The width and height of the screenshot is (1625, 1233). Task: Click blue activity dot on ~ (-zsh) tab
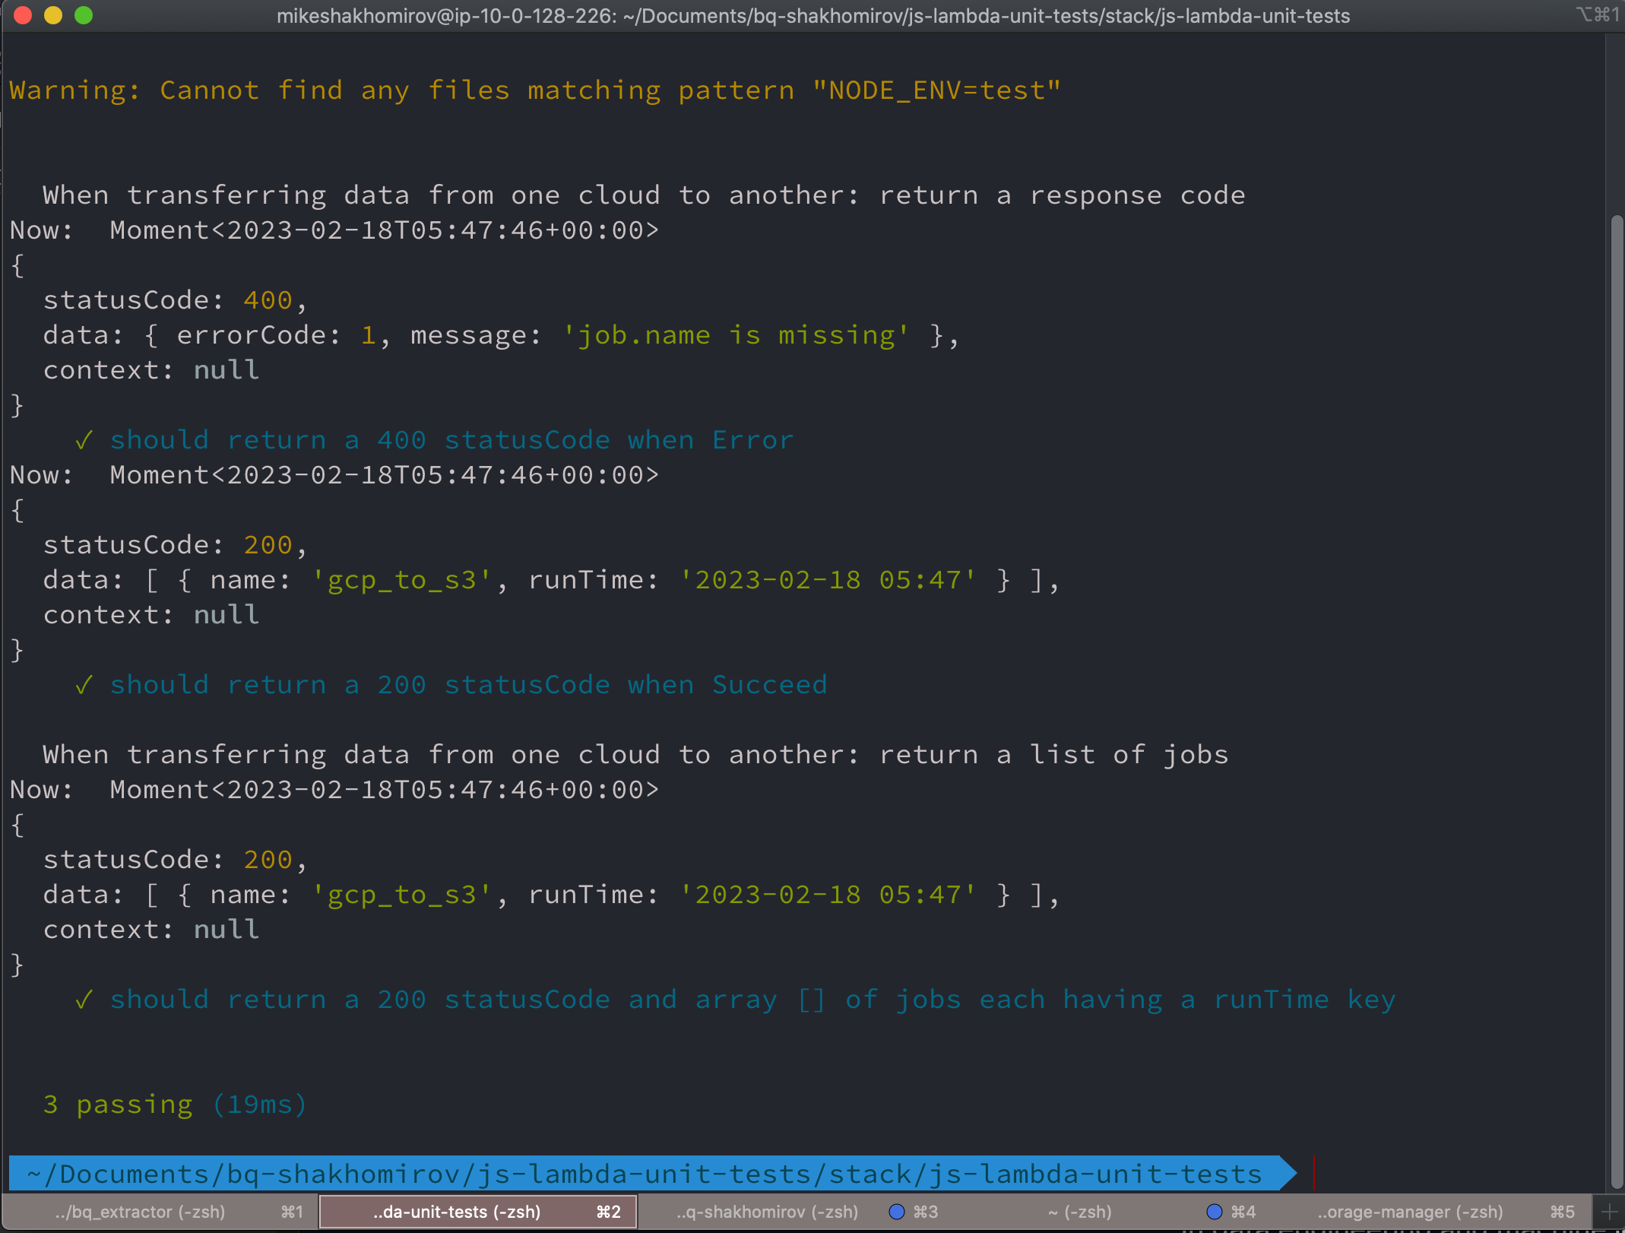[x=1214, y=1212]
